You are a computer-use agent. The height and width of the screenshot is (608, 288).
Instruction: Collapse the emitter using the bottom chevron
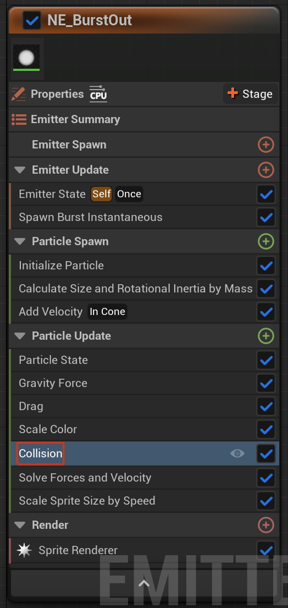click(144, 583)
